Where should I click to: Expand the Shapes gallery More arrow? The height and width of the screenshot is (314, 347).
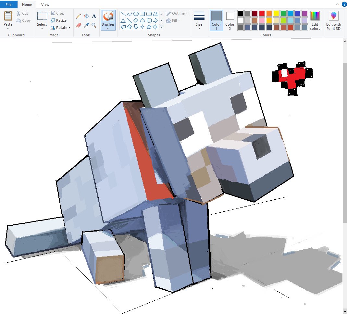pyautogui.click(x=162, y=27)
